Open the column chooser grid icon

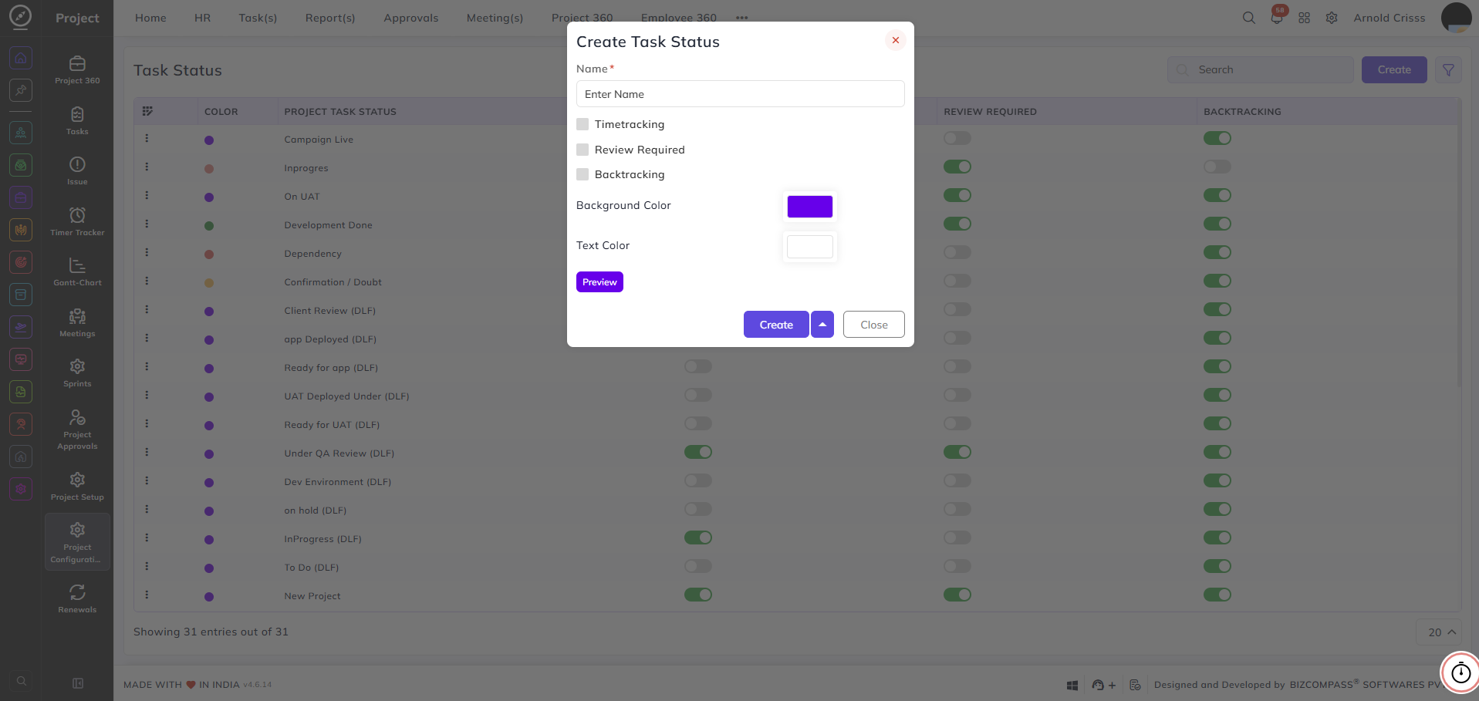point(147,111)
